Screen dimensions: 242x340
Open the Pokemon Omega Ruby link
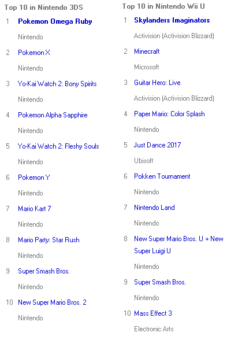click(x=55, y=21)
